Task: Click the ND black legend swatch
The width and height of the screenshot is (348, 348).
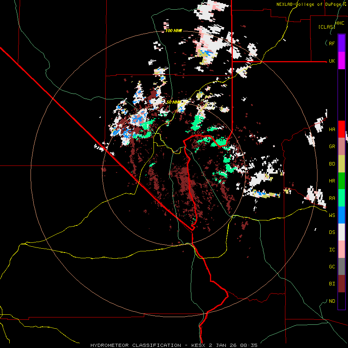Action: click(341, 301)
